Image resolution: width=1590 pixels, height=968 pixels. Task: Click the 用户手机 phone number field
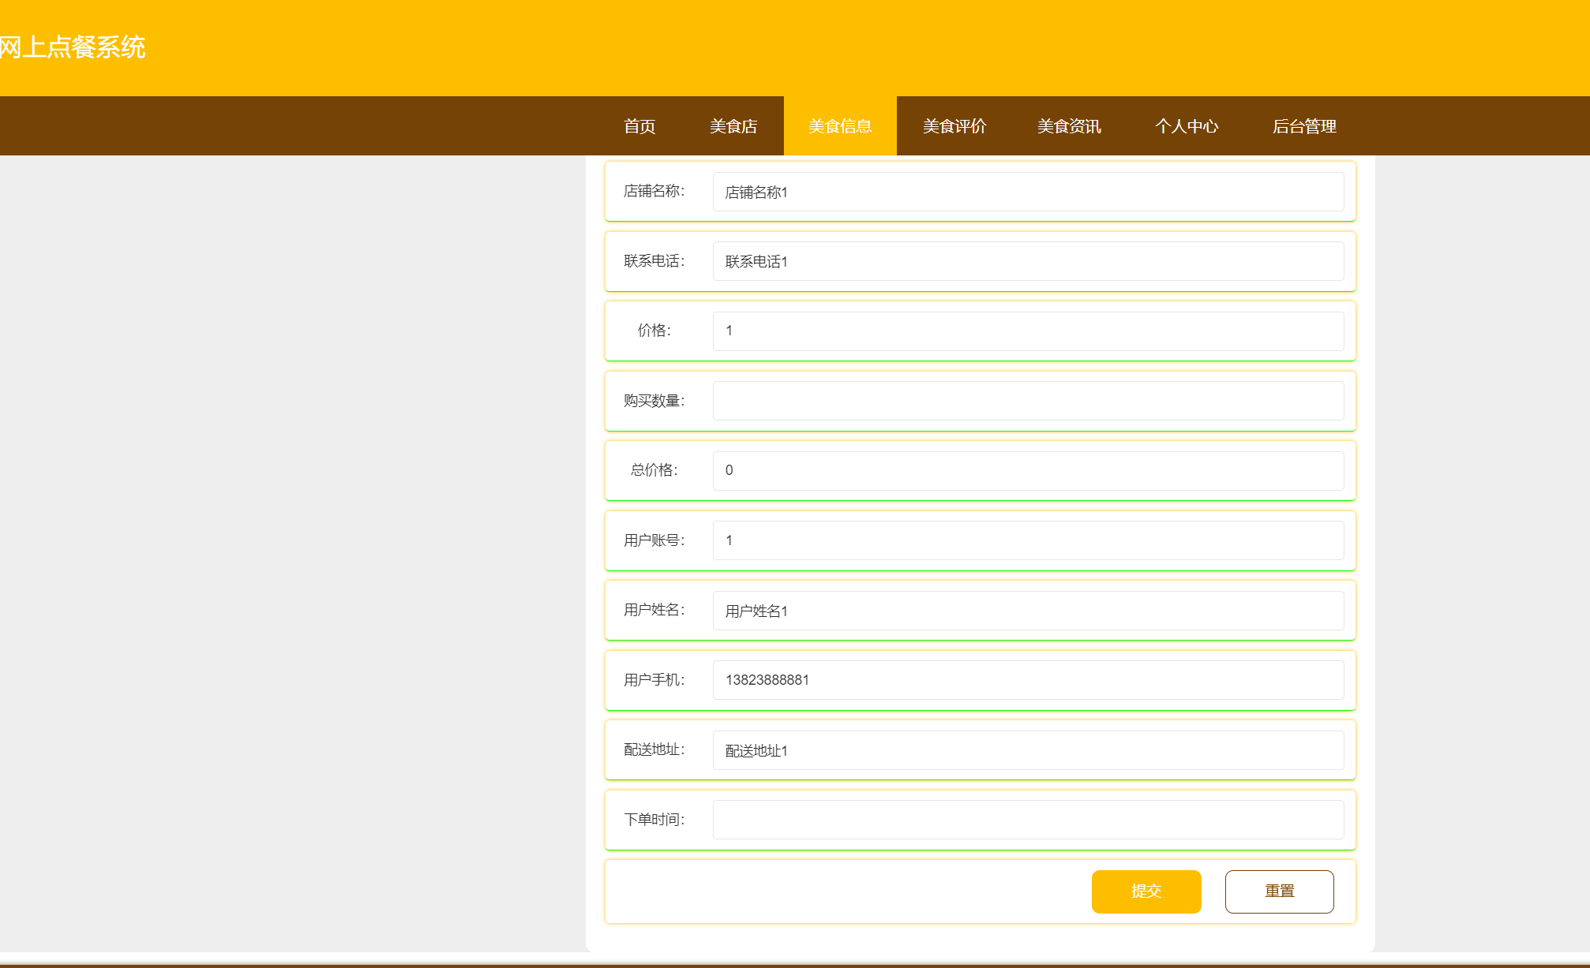(1027, 680)
